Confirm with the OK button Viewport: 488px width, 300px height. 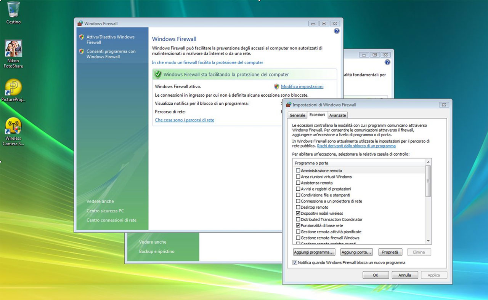pyautogui.click(x=376, y=275)
